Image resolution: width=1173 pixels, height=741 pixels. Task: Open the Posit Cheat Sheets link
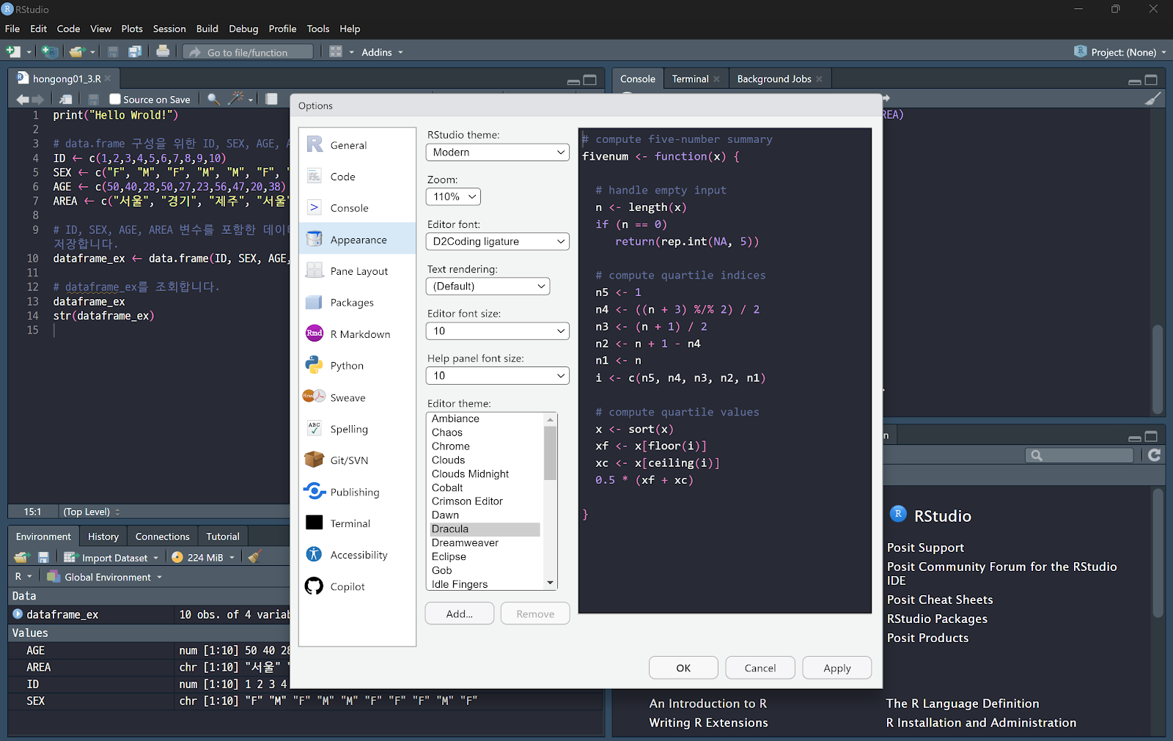pos(940,600)
